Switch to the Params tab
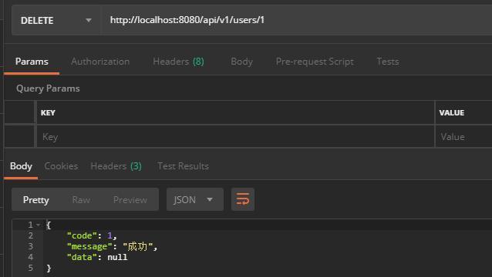This screenshot has width=492, height=277. (x=32, y=62)
